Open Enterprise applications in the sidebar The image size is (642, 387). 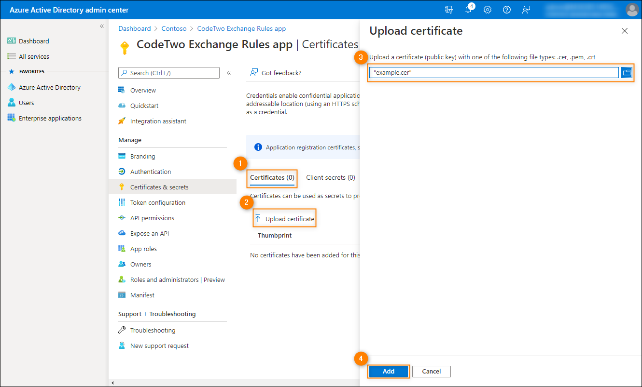coord(50,118)
